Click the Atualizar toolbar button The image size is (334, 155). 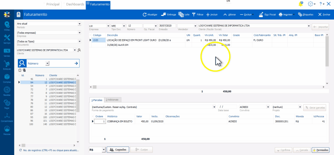150,15
